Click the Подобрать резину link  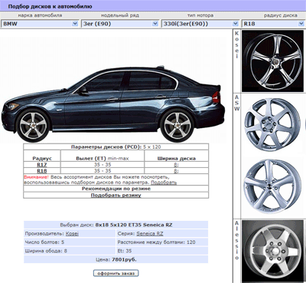pos(116,195)
